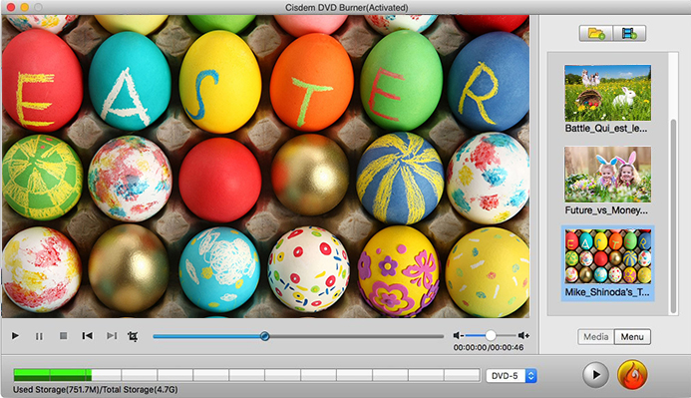Click the volume down speaker icon
Screen dimensions: 691x398
tap(458, 335)
